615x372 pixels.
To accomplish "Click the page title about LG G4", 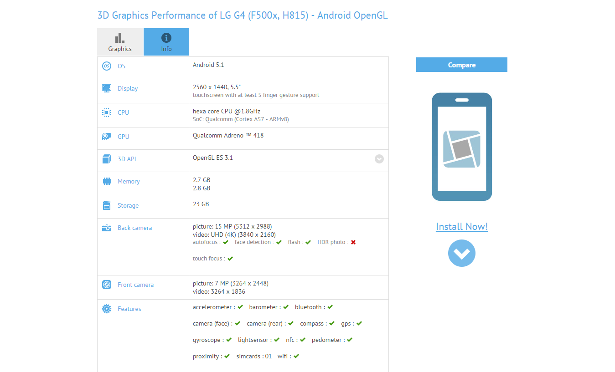I will (243, 15).
